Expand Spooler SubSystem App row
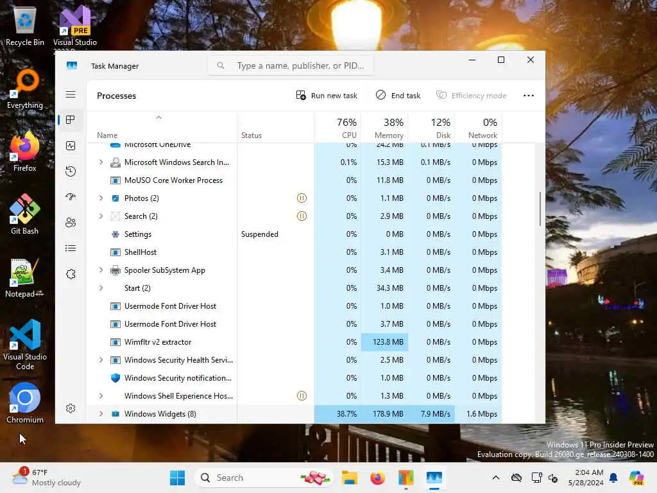This screenshot has height=493, width=657. pos(101,270)
